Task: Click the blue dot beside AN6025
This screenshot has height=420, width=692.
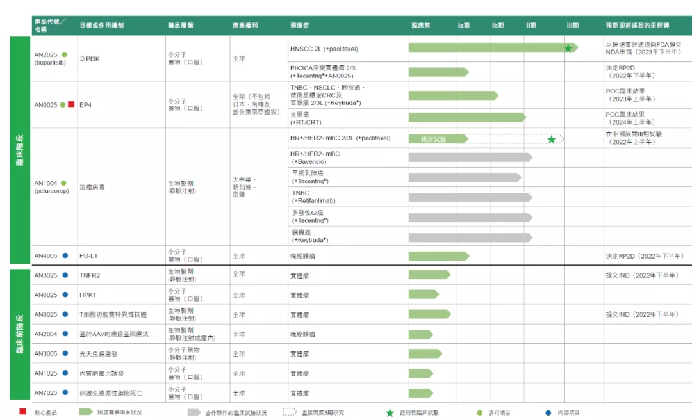Action: point(65,295)
